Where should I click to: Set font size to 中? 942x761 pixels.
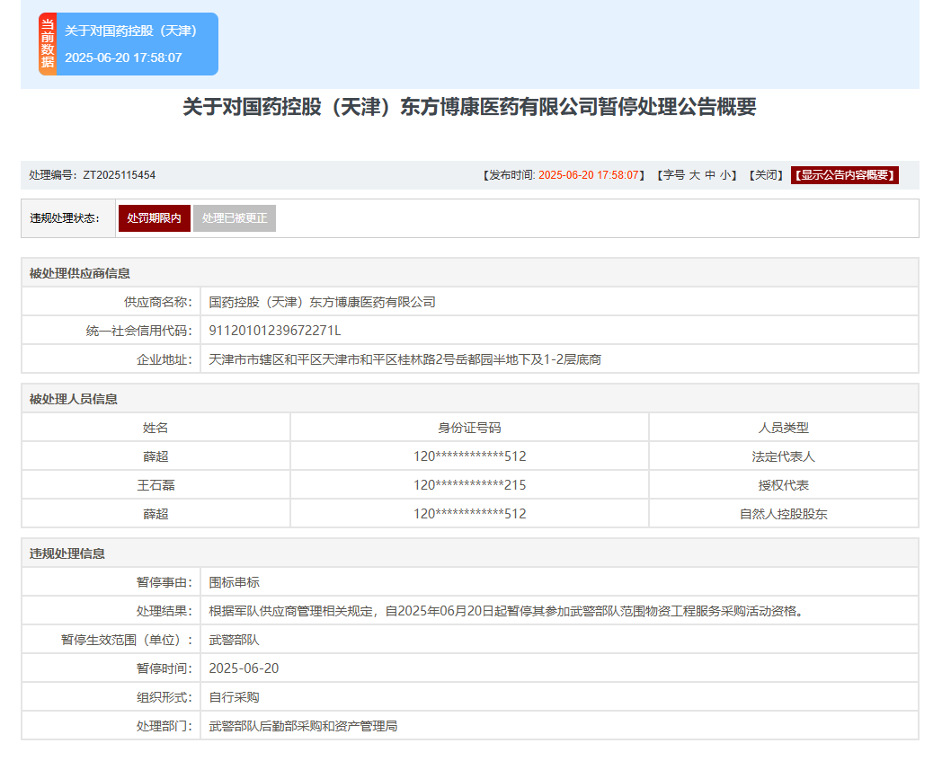pyautogui.click(x=709, y=175)
